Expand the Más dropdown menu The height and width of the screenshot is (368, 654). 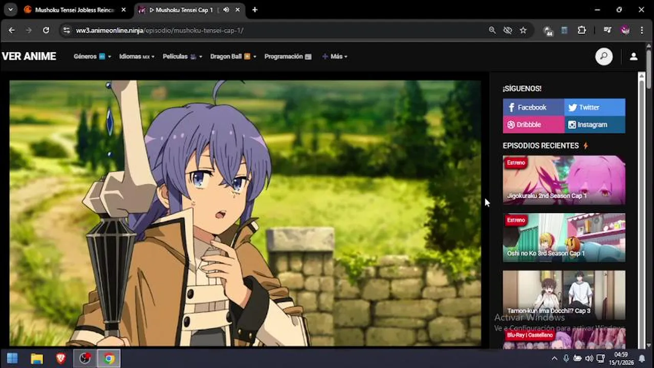point(335,56)
